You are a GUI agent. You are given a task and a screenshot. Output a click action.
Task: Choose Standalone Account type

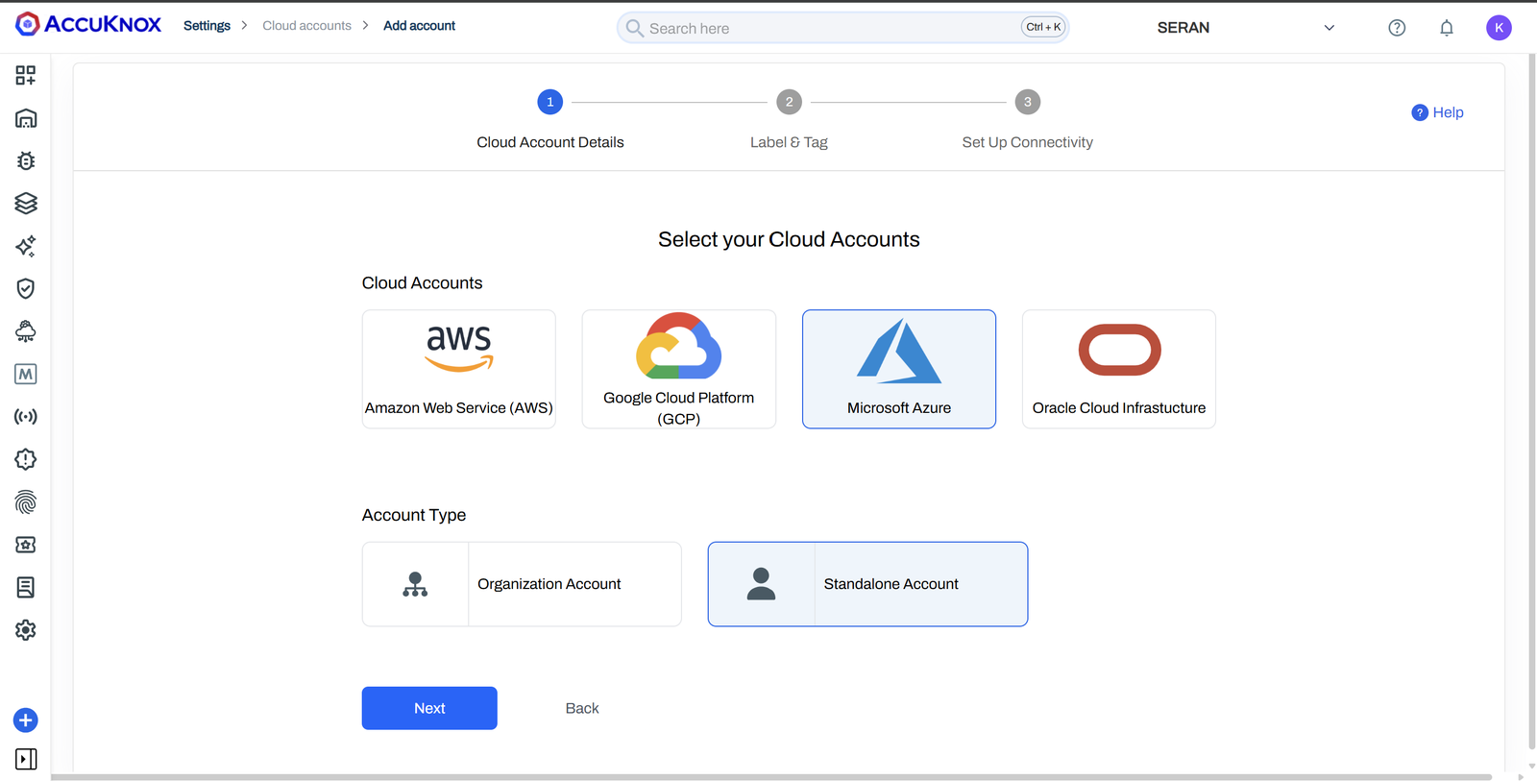[867, 584]
